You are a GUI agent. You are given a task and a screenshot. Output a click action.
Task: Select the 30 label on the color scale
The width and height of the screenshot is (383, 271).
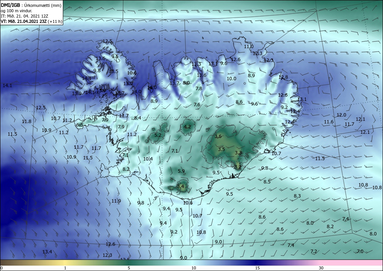(x=321, y=268)
